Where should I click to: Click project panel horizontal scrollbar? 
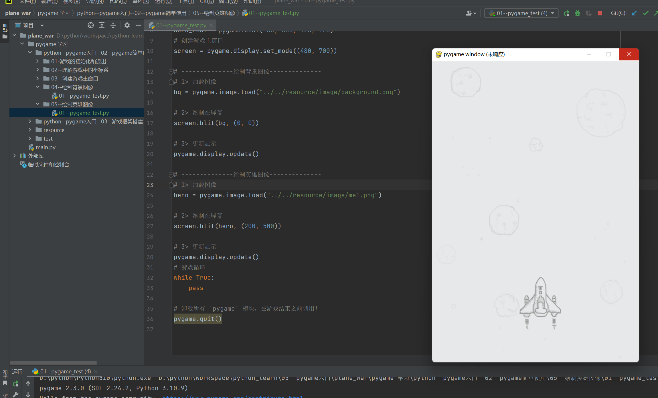pyautogui.click(x=53, y=363)
